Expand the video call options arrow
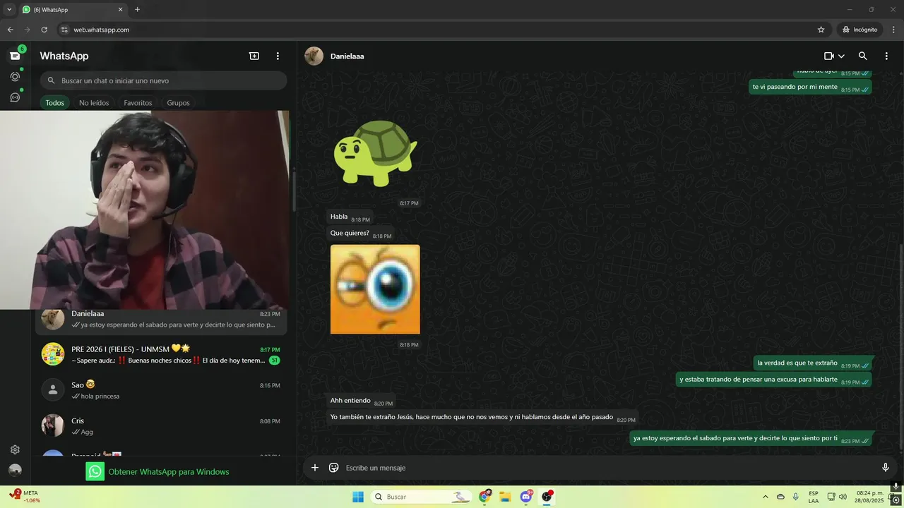Image resolution: width=904 pixels, height=508 pixels. click(841, 56)
